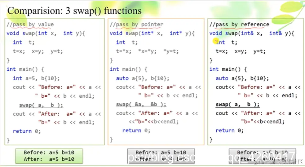Screen dimensions: 305x167
Task: Select "swap( a, b );" in pass by value panel
Action: pyautogui.click(x=41, y=105)
